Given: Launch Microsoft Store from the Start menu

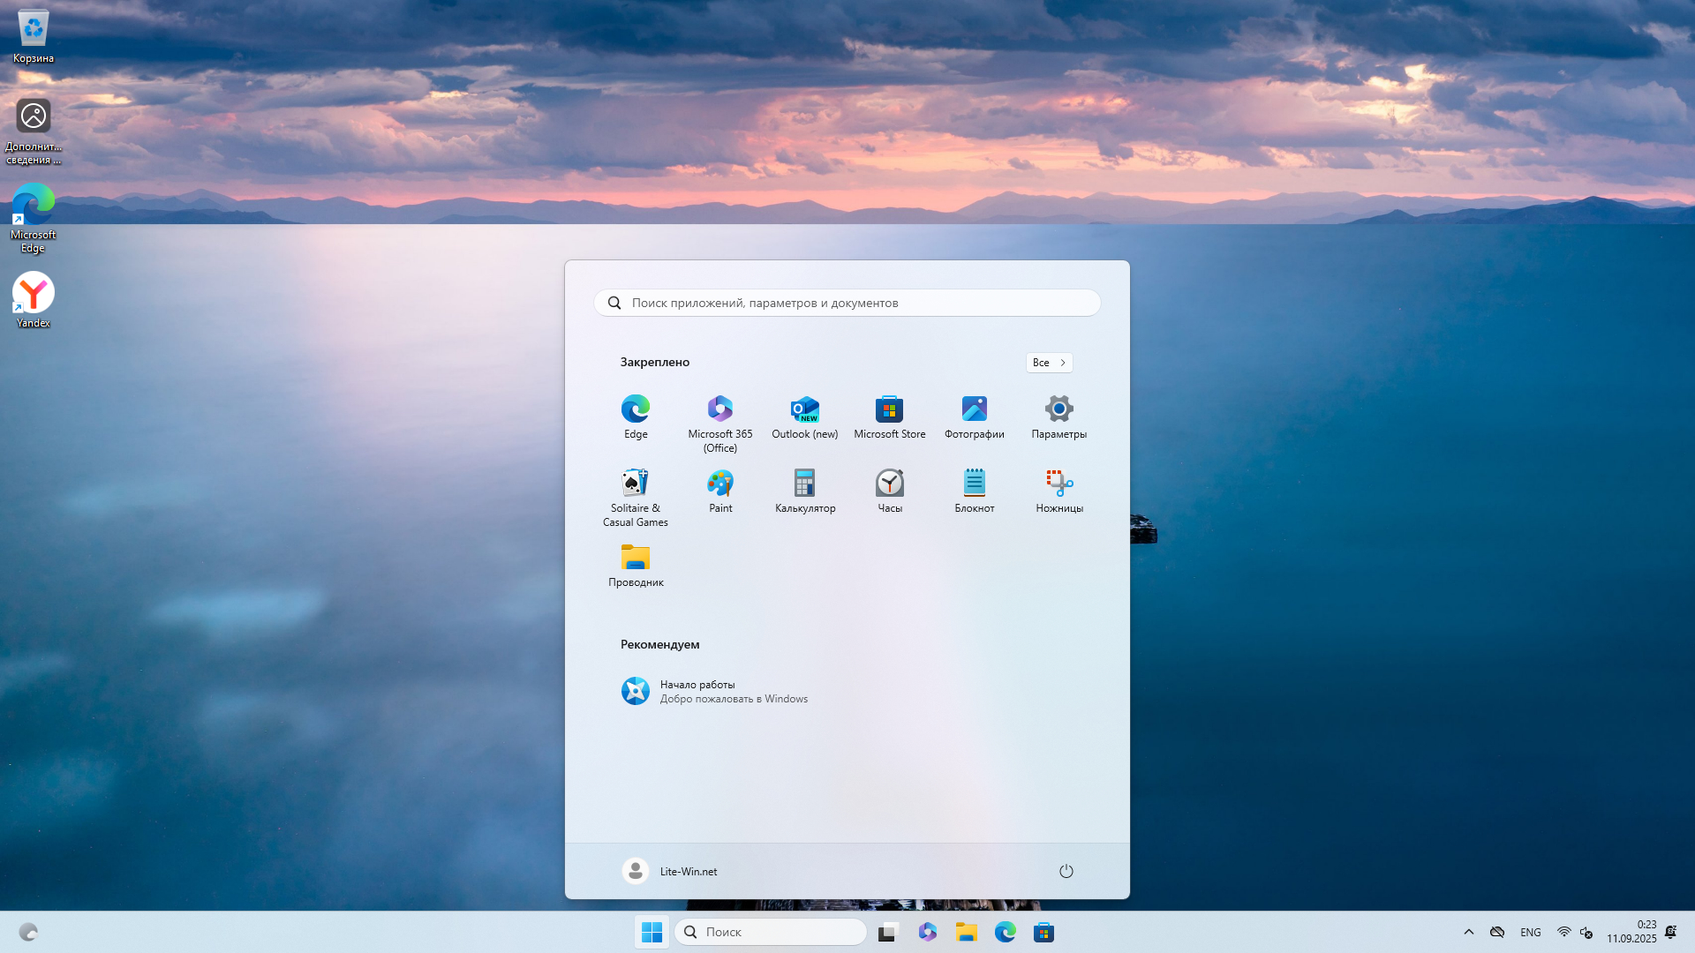Looking at the screenshot, I should tap(890, 409).
